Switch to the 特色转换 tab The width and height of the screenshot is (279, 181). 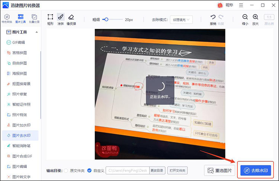pos(7,19)
